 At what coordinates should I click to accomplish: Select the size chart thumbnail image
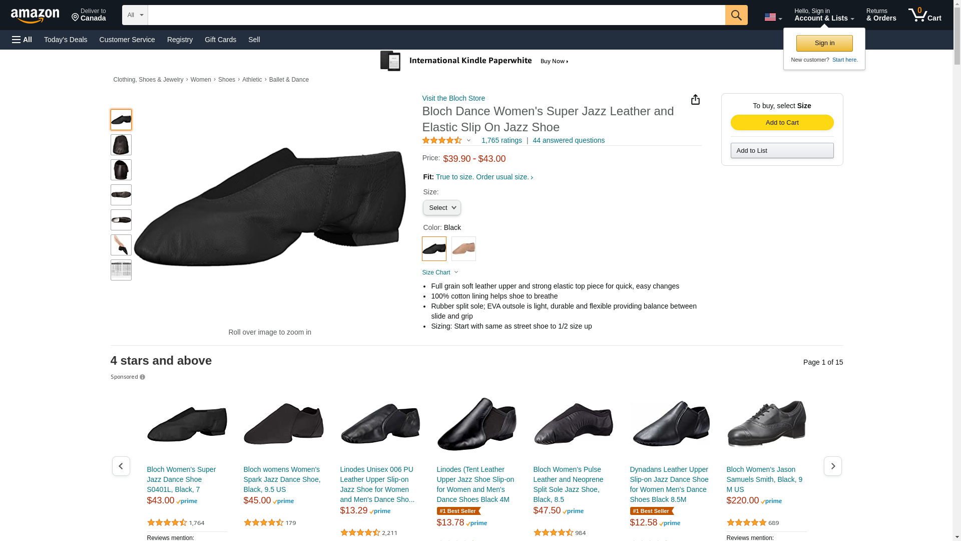pyautogui.click(x=121, y=270)
